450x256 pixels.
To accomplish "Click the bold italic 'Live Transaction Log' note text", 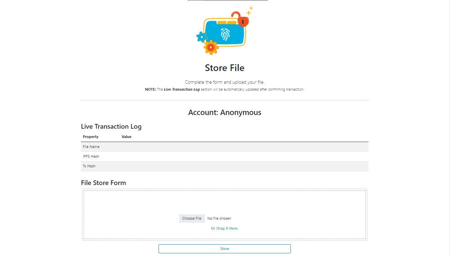I will tap(182, 89).
